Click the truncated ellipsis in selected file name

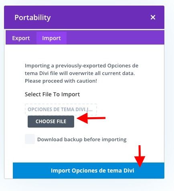pyautogui.click(x=90, y=110)
